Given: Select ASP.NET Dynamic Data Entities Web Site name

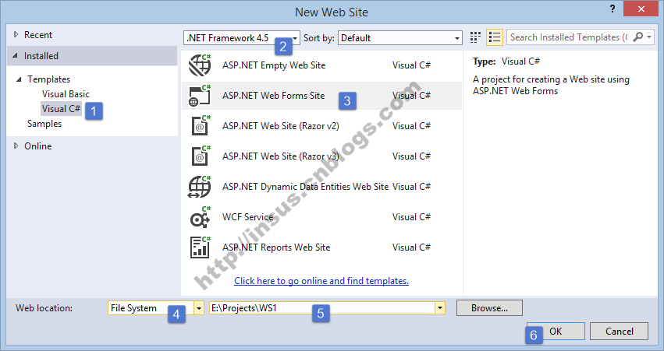Looking at the screenshot, I should (x=305, y=187).
